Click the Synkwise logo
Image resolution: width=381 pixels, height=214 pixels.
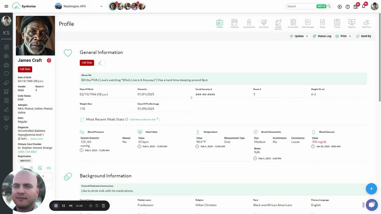click(24, 6)
